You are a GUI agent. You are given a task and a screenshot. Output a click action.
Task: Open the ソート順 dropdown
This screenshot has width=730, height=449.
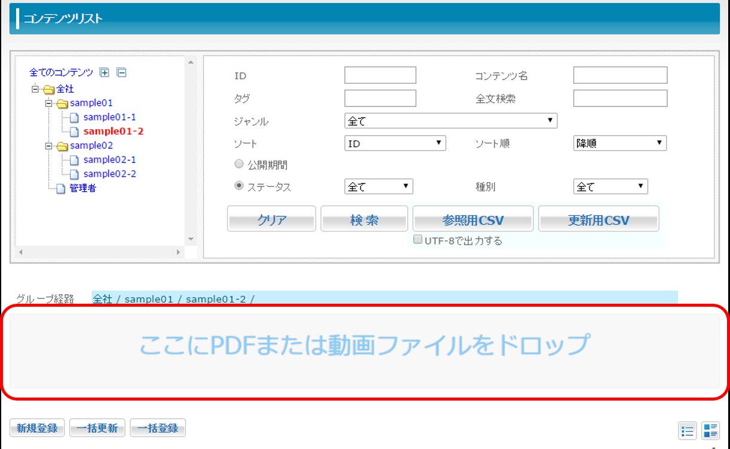[619, 143]
